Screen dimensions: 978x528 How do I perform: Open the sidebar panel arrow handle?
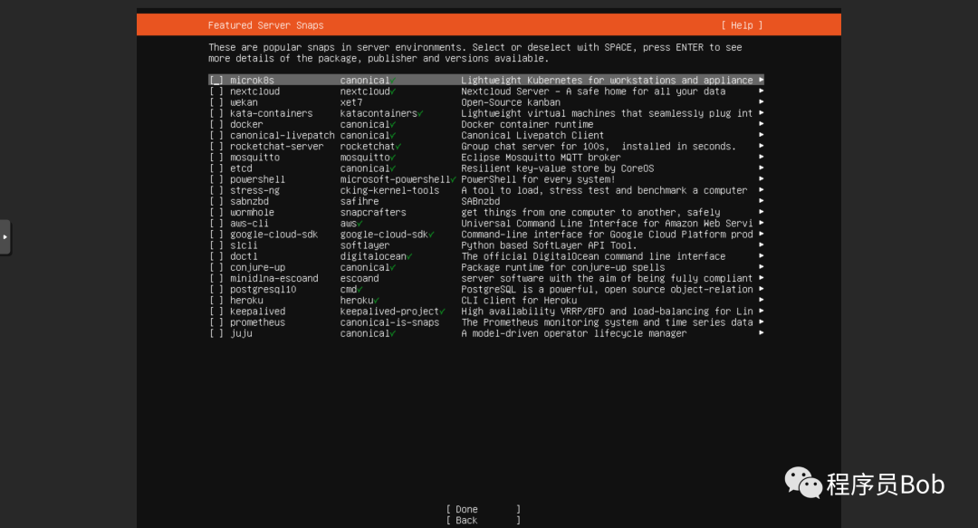[5, 237]
